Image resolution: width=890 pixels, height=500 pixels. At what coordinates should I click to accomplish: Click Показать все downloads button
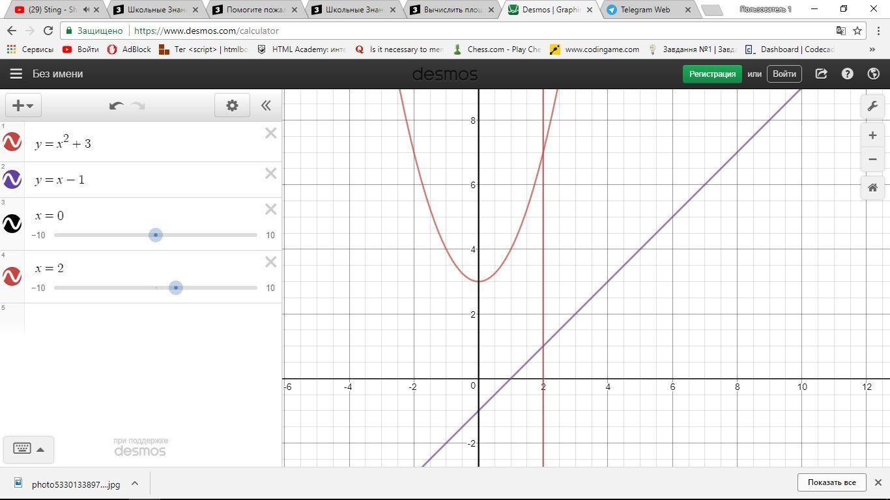[831, 482]
